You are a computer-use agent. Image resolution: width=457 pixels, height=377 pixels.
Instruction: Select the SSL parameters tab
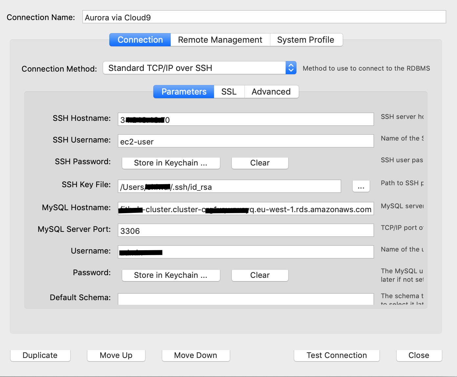[229, 92]
